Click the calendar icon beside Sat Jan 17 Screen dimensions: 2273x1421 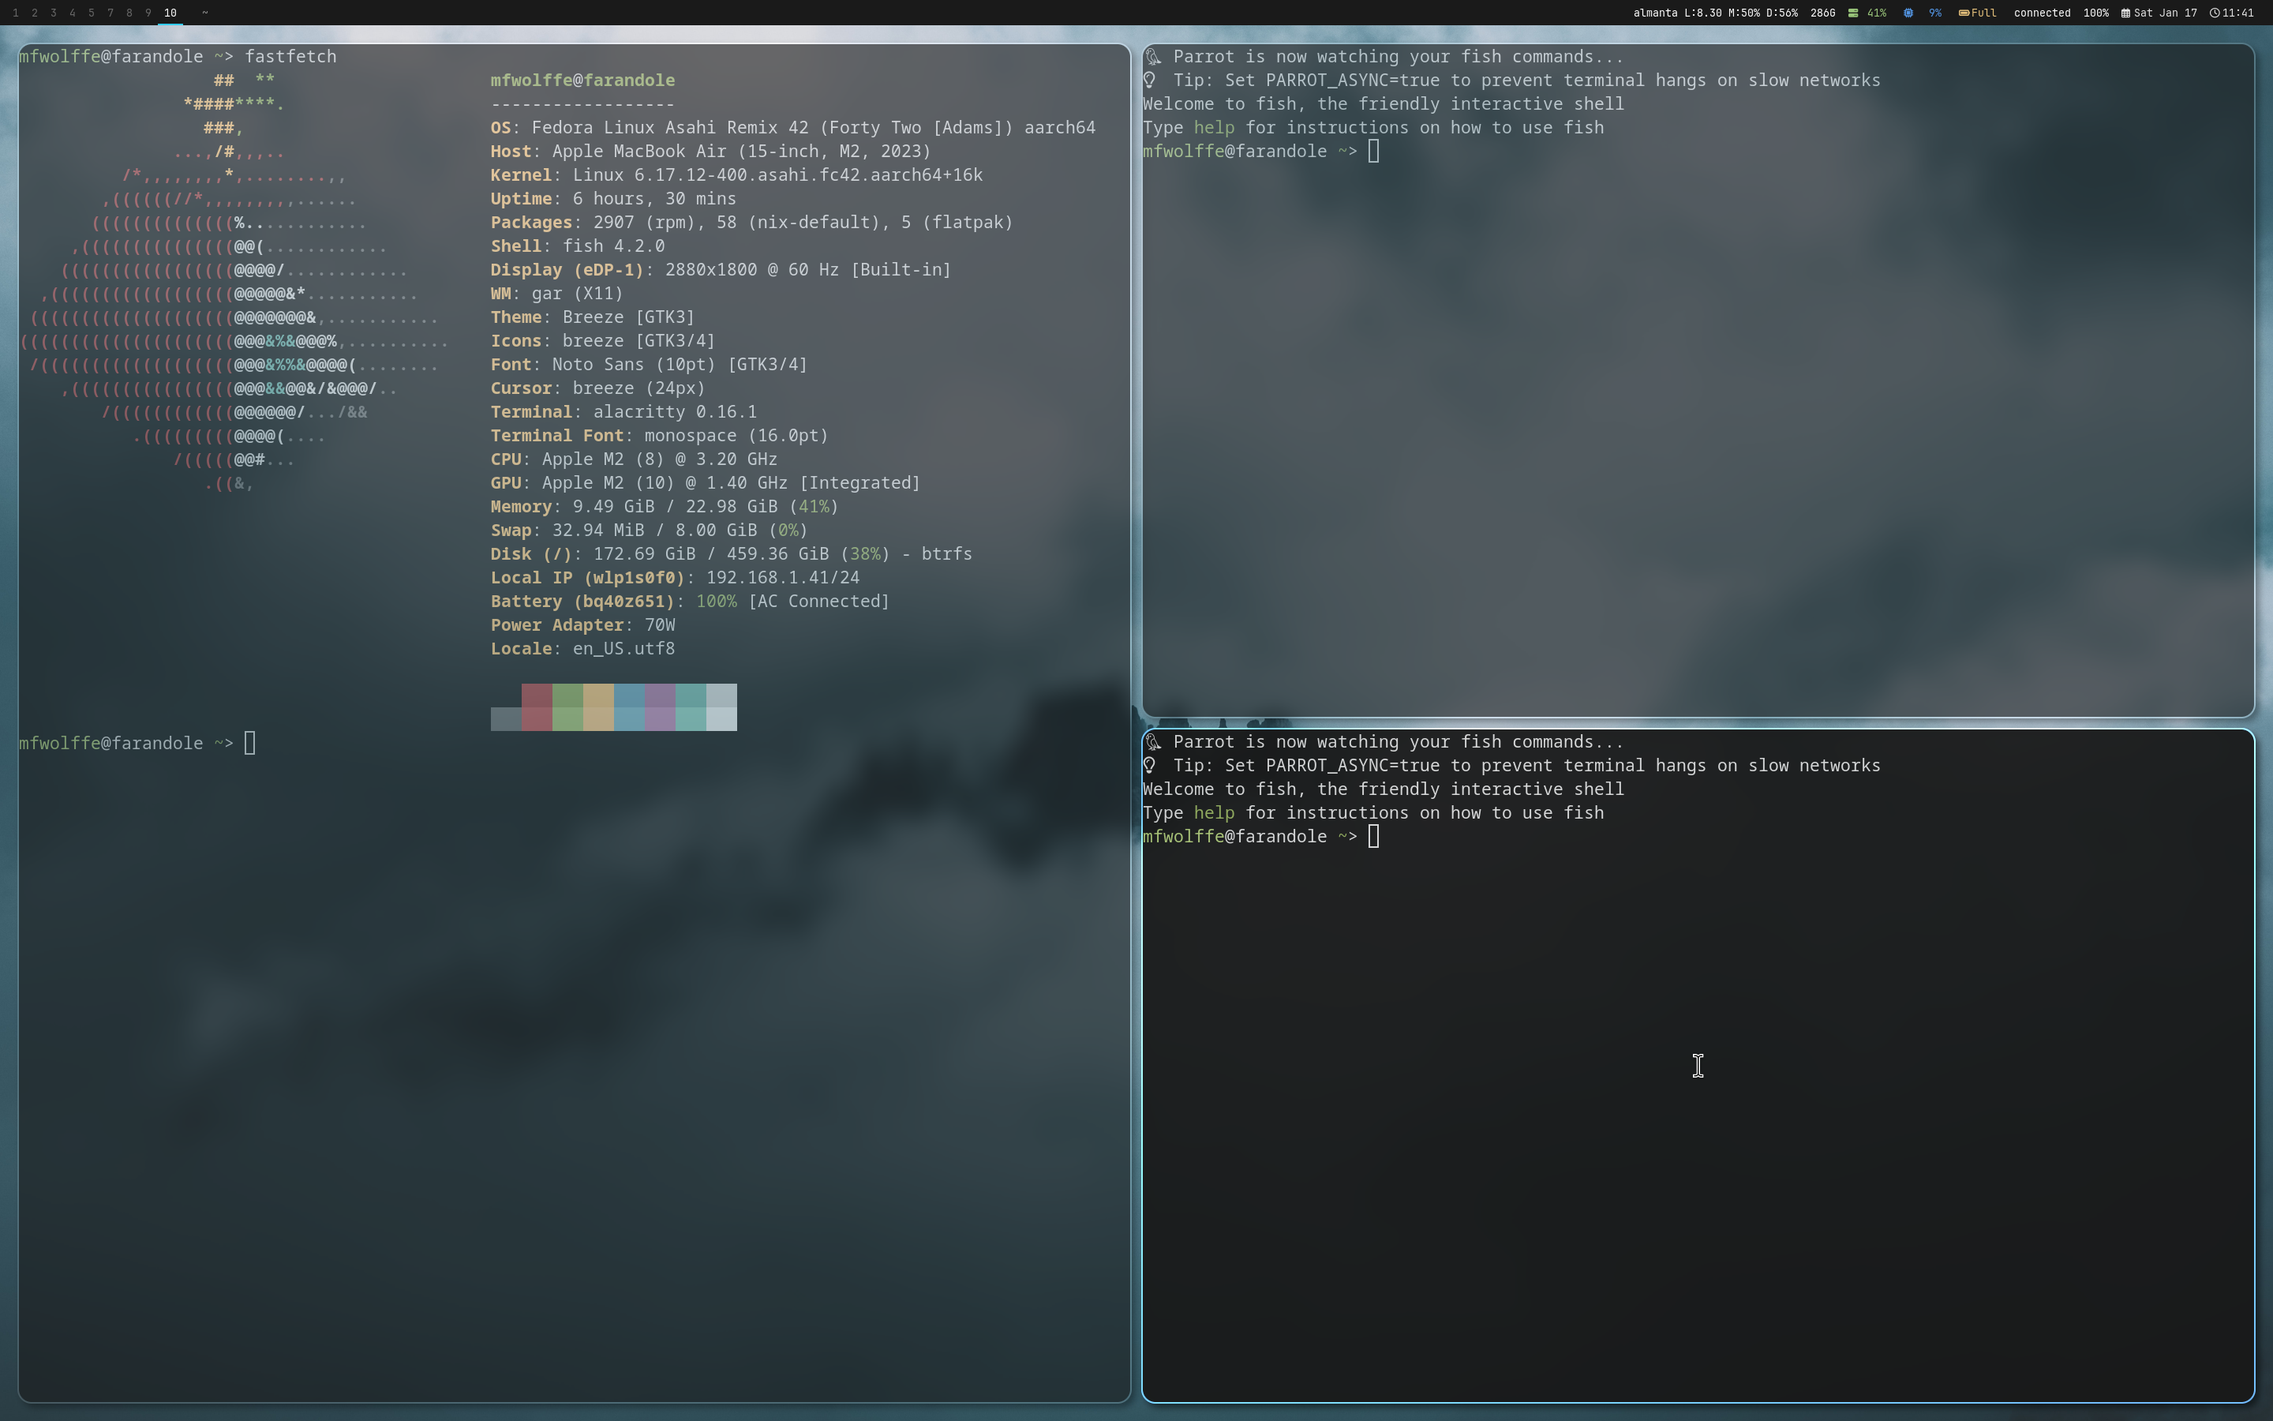(x=2125, y=13)
